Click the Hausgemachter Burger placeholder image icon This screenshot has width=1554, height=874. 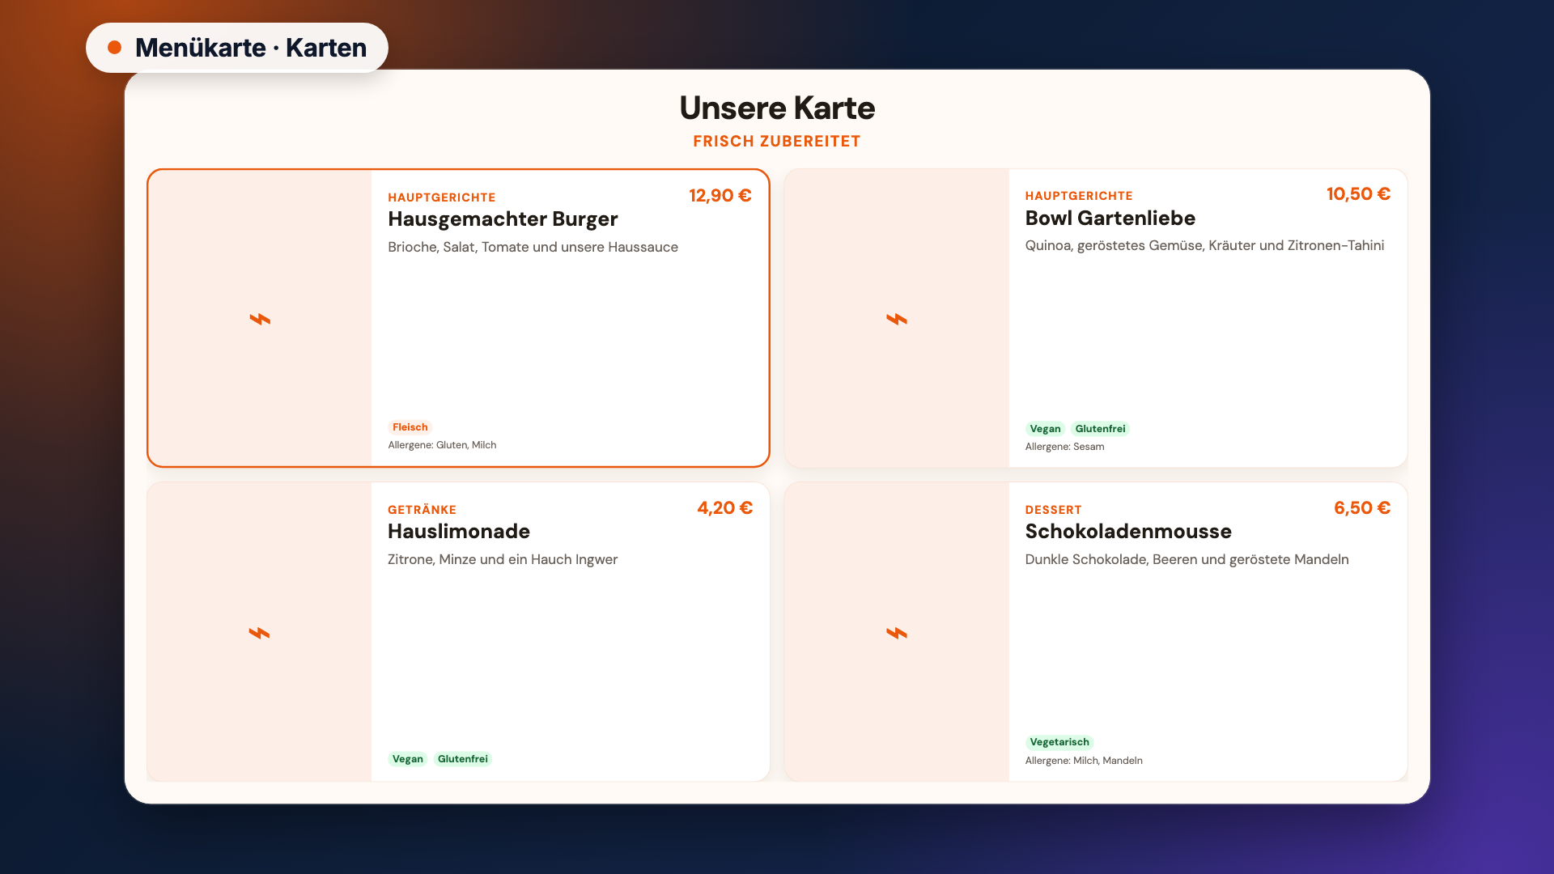(x=260, y=319)
